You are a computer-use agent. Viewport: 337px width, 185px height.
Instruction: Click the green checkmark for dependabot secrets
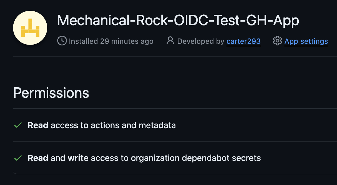click(18, 158)
